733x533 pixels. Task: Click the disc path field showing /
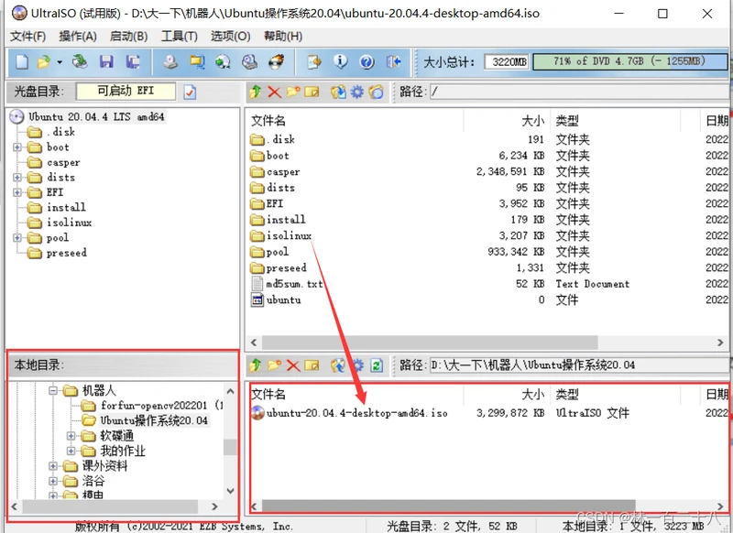tap(579, 92)
